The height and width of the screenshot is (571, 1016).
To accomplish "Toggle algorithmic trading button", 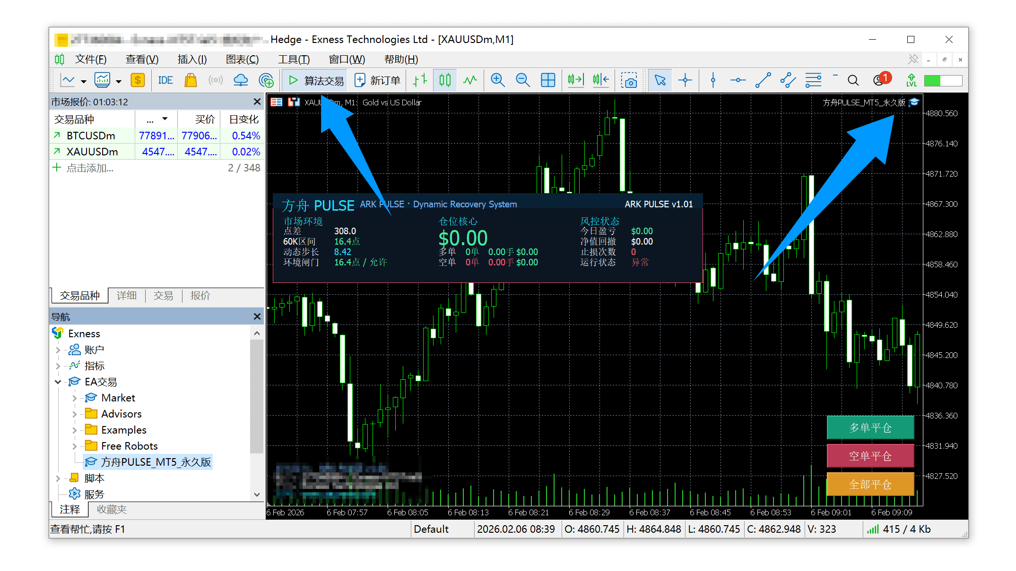I will pyautogui.click(x=315, y=80).
